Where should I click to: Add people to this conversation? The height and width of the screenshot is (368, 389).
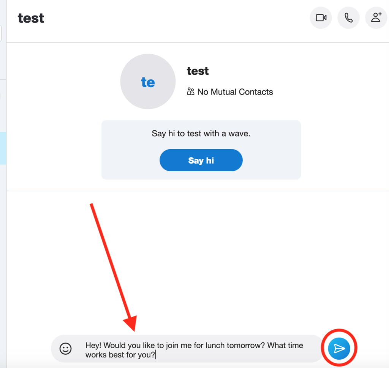(376, 18)
